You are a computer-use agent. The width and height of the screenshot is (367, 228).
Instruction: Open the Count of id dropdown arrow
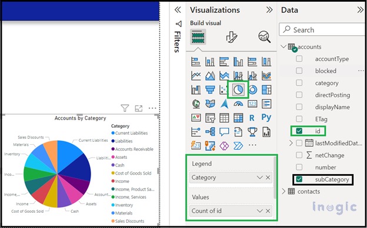260,211
